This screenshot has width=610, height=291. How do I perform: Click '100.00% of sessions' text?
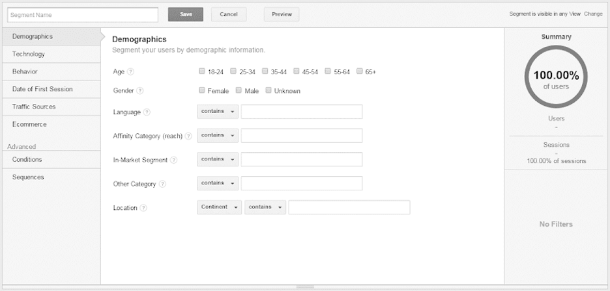click(557, 160)
